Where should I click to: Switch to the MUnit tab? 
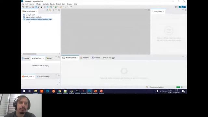pyautogui.click(x=49, y=58)
